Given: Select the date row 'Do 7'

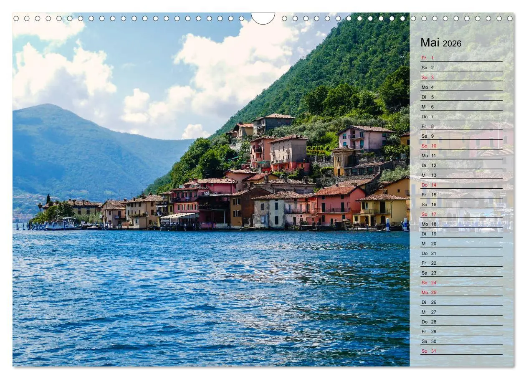Looking at the screenshot, I should pos(461,116).
